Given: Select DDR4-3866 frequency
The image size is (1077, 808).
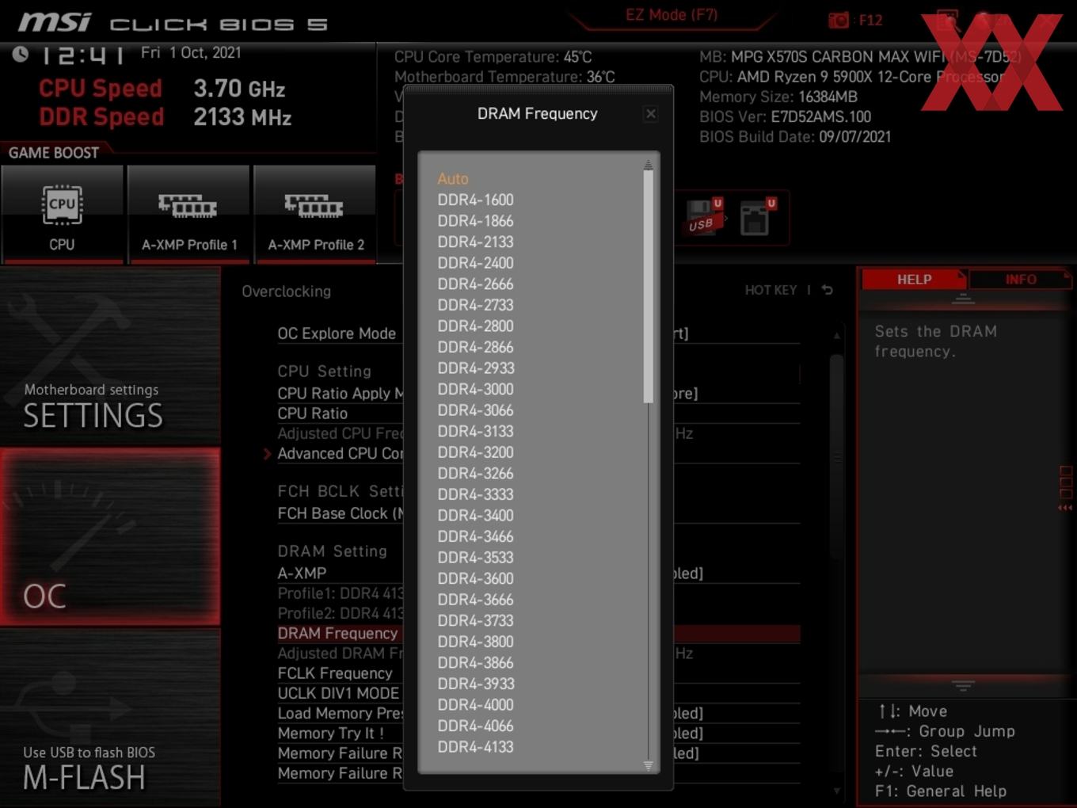Looking at the screenshot, I should [475, 663].
